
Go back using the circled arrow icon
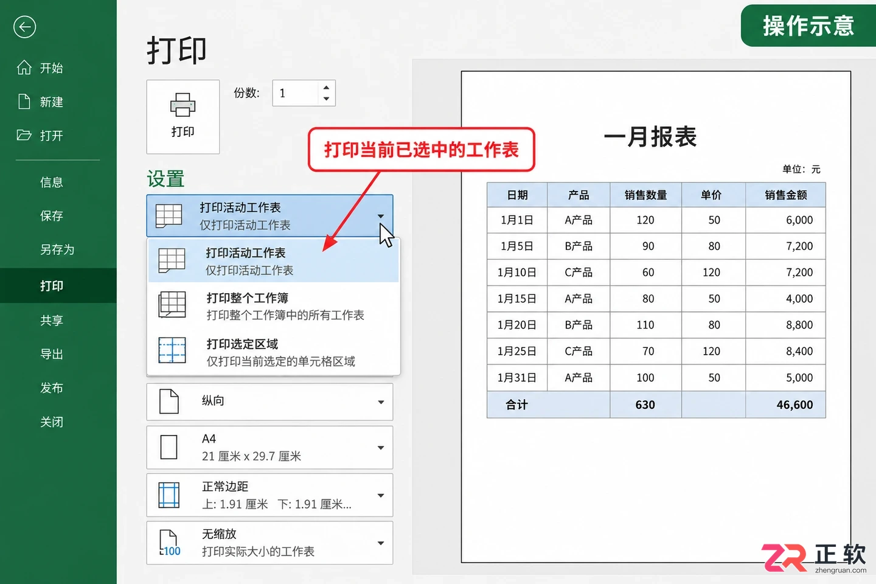[x=24, y=27]
